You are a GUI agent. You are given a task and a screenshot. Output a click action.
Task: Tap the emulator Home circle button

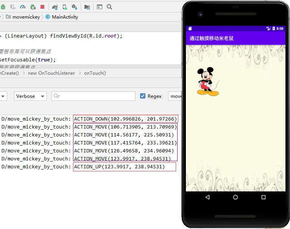[x=235, y=197]
